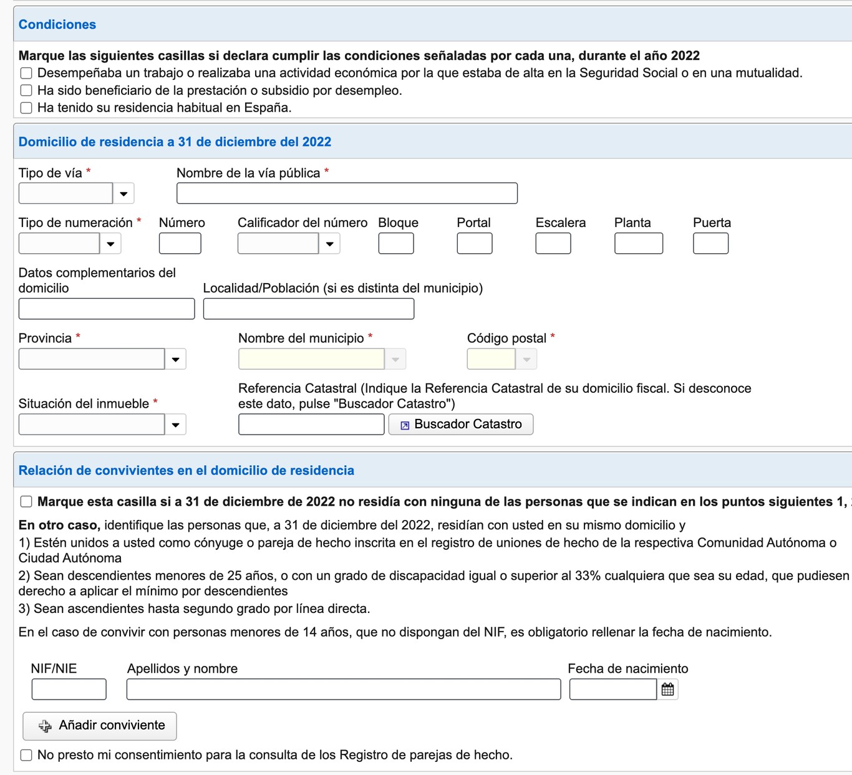
Task: Tick the unemployment benefit beneficiary checkbox
Action: tap(26, 91)
